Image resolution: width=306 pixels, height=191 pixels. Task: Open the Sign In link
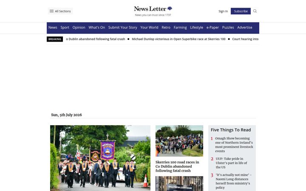tap(223, 11)
